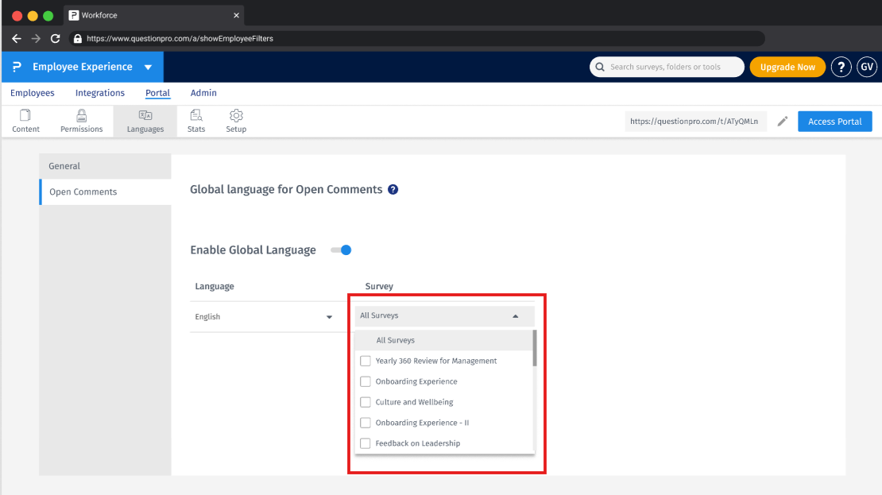Screen dimensions: 882x495
Task: Open the Permissions lock icon
Action: coord(82,116)
